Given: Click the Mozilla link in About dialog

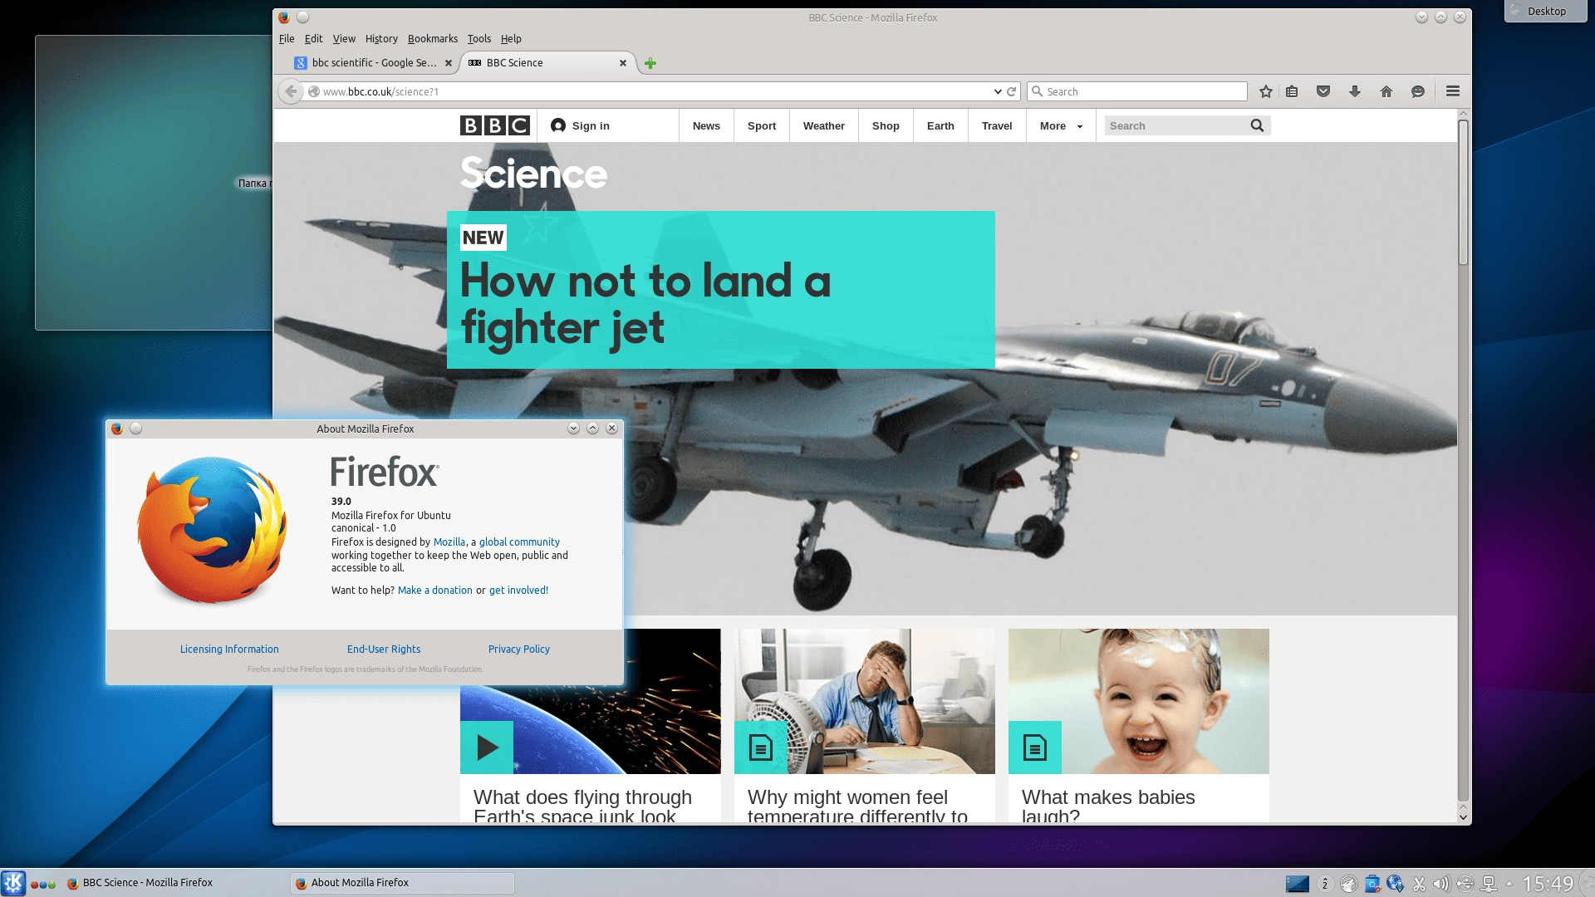Looking at the screenshot, I should click(x=449, y=542).
